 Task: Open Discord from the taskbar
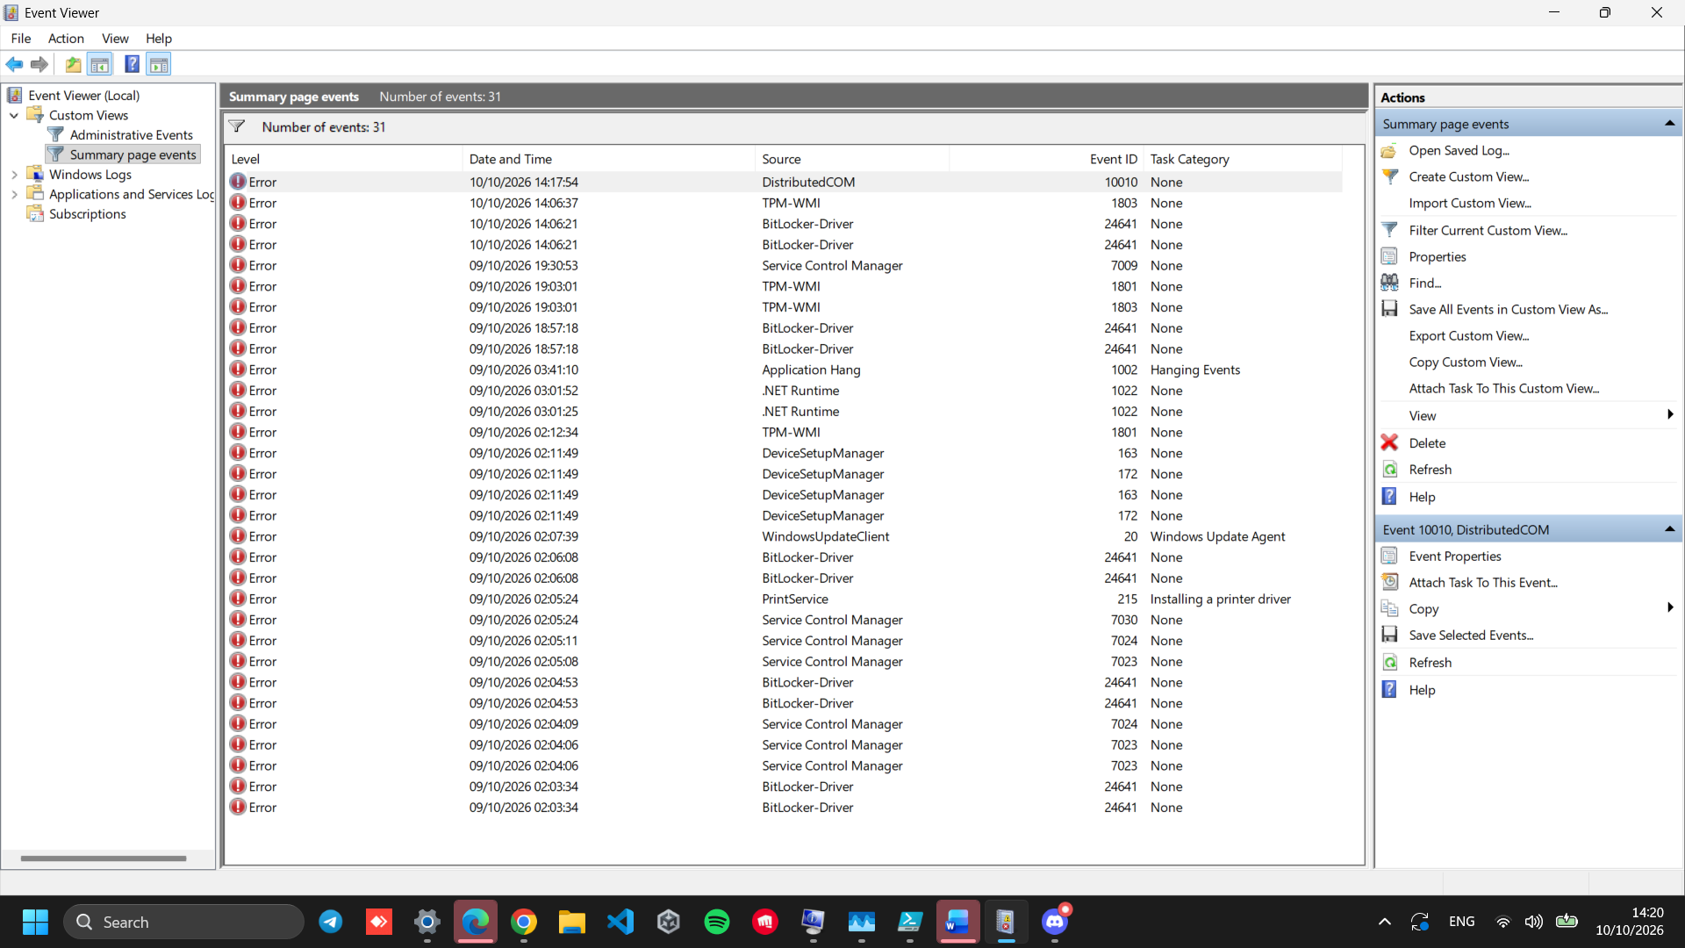click(x=1055, y=922)
